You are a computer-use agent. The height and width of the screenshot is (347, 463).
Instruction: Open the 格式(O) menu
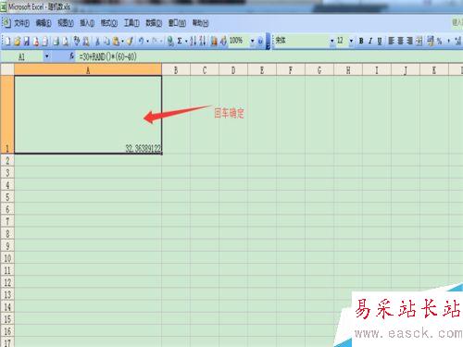point(109,23)
